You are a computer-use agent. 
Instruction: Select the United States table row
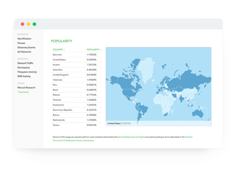pos(77,59)
